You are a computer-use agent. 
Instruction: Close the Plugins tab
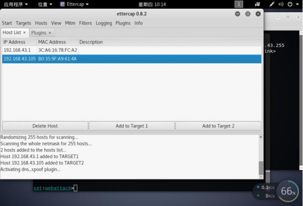point(50,33)
